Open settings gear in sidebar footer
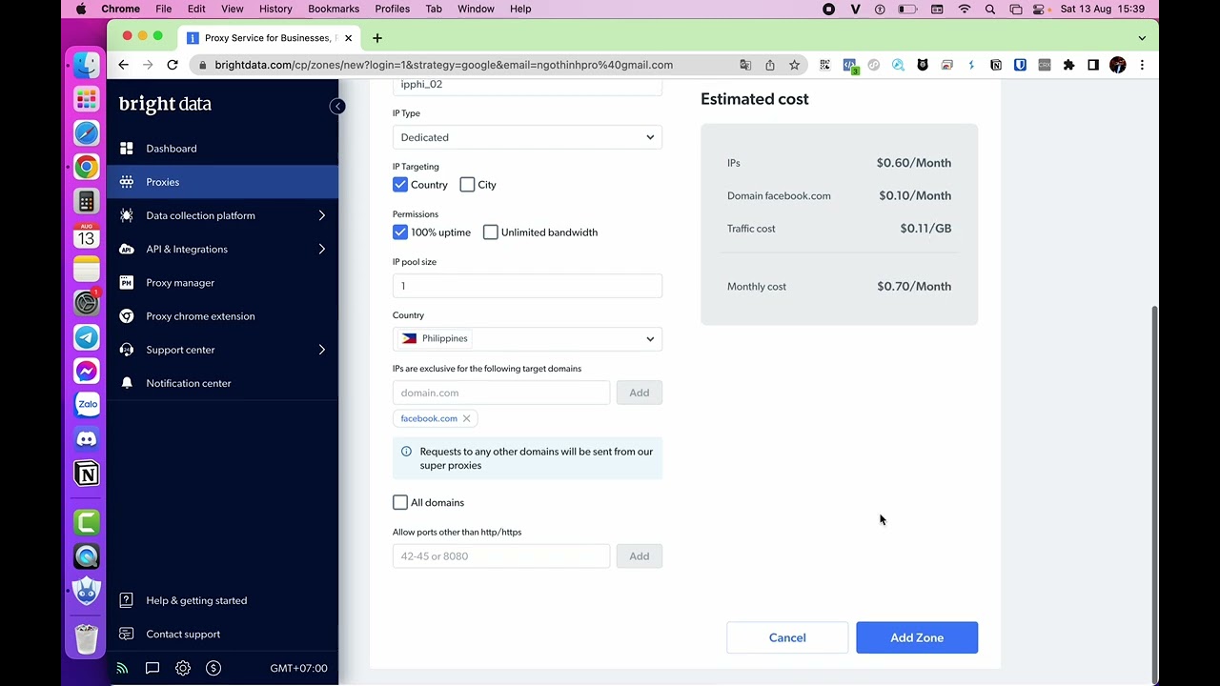 pos(183,668)
